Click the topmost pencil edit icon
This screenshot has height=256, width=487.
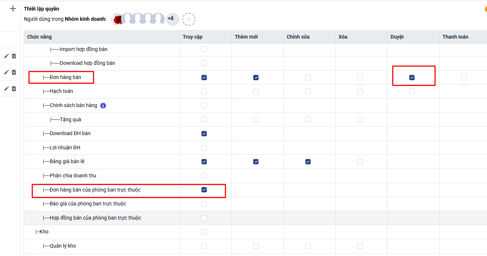click(x=6, y=56)
